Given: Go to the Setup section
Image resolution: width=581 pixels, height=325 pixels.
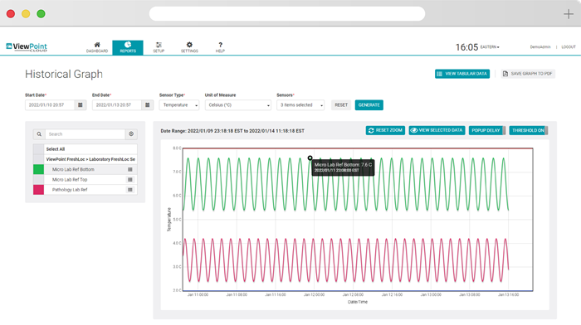Looking at the screenshot, I should pyautogui.click(x=159, y=47).
